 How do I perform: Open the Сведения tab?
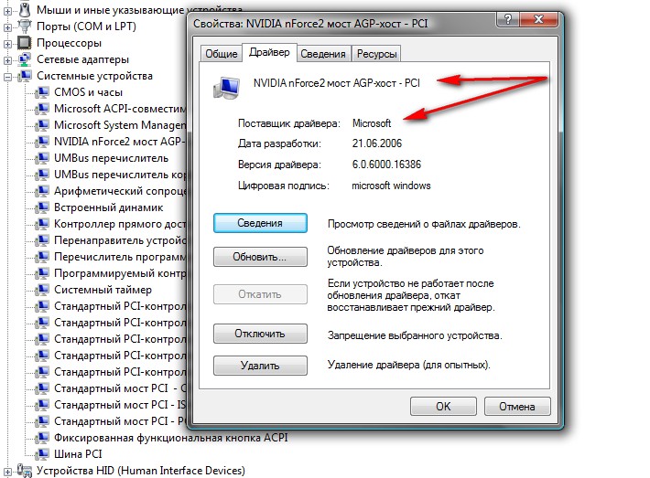pyautogui.click(x=323, y=55)
